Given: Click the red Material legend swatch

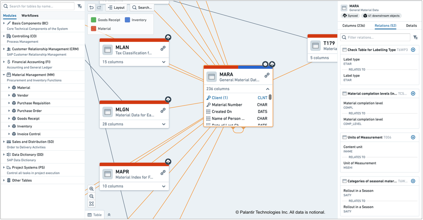Looking at the screenshot, I should click(94, 29).
